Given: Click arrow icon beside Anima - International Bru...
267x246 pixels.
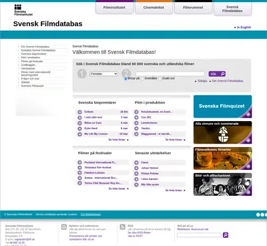Looking at the screenshot, I should coord(79,178).
